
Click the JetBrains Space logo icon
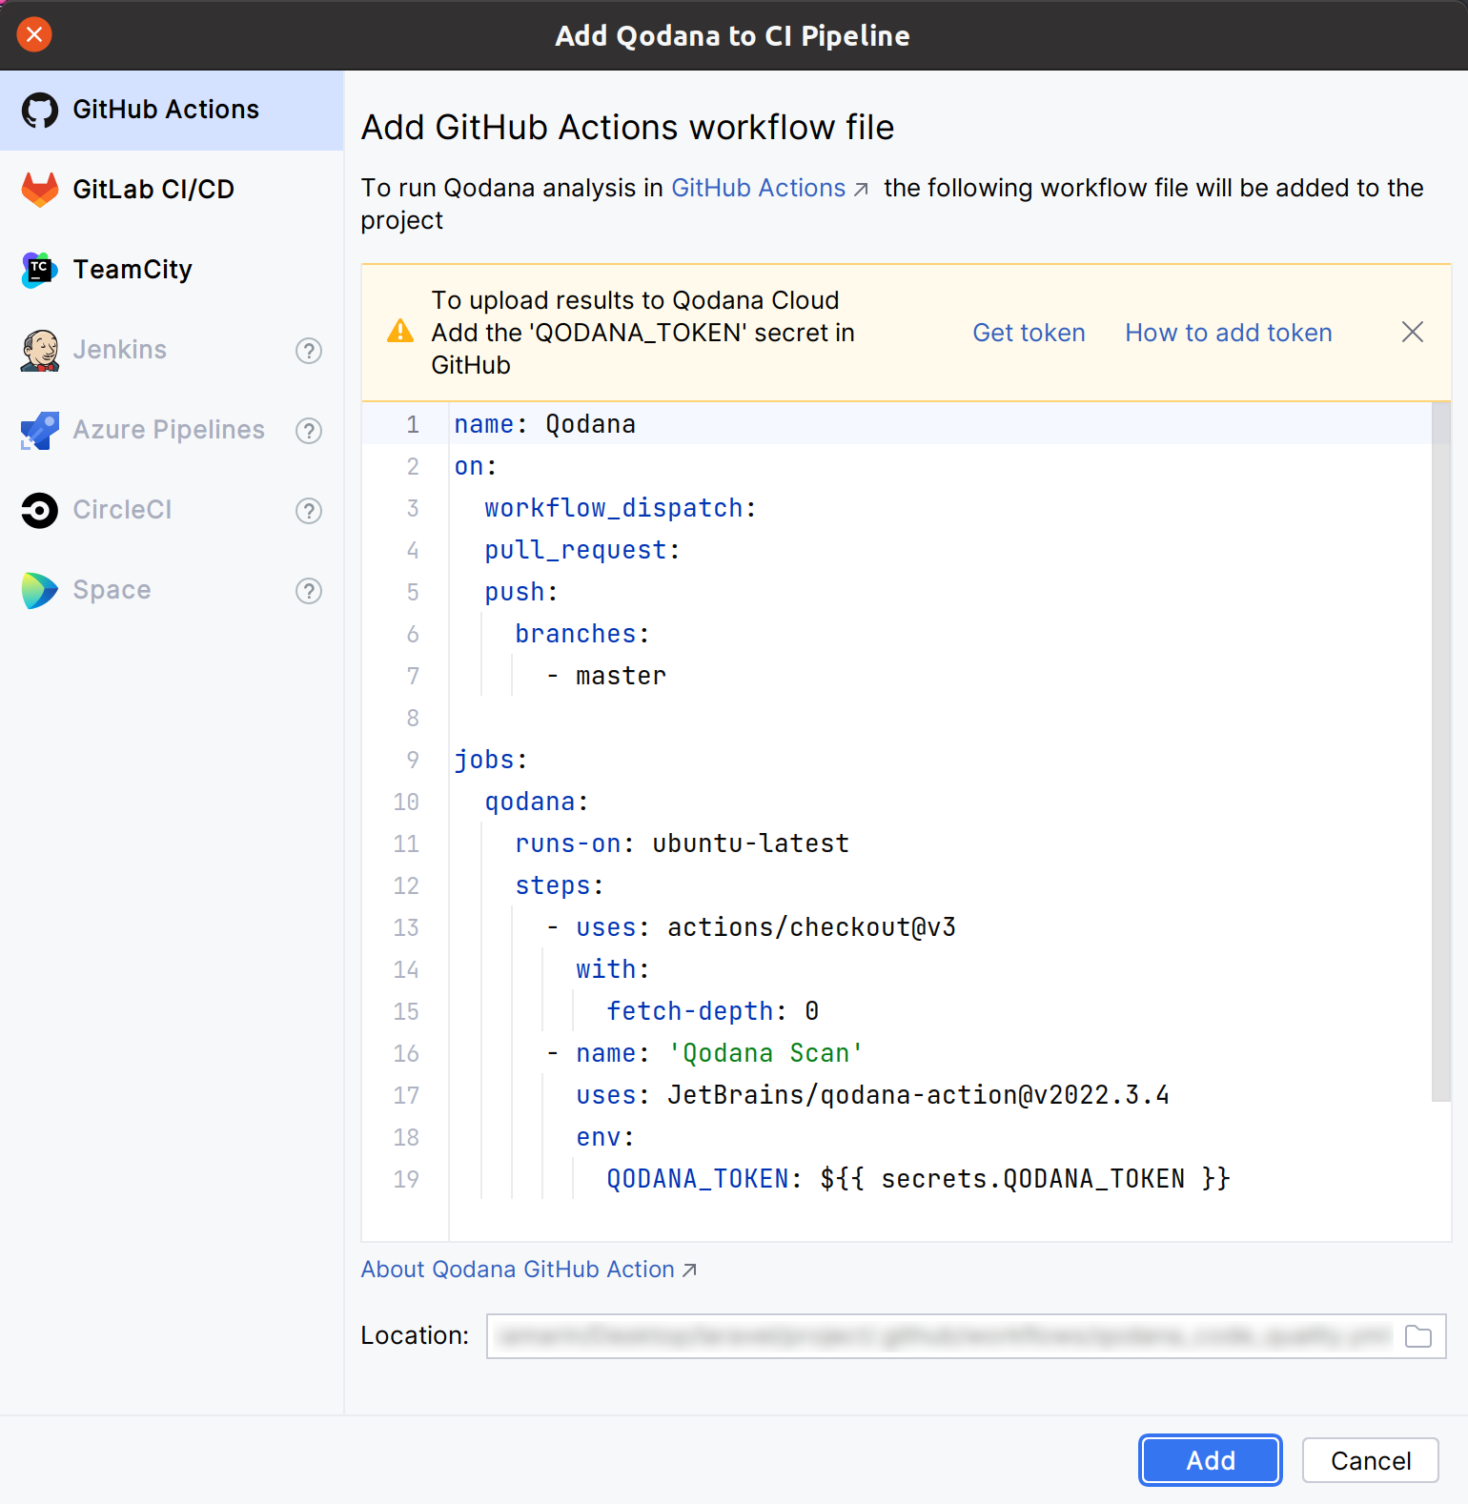click(x=40, y=590)
